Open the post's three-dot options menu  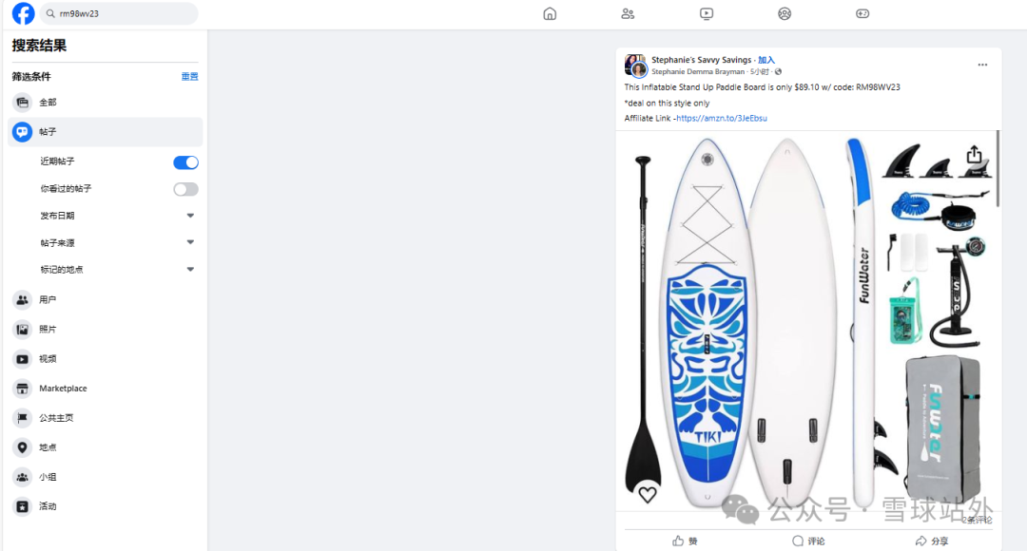982,65
